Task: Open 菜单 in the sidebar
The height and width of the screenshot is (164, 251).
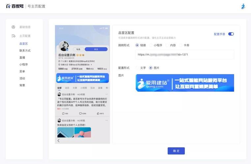Action: [x=22, y=72]
